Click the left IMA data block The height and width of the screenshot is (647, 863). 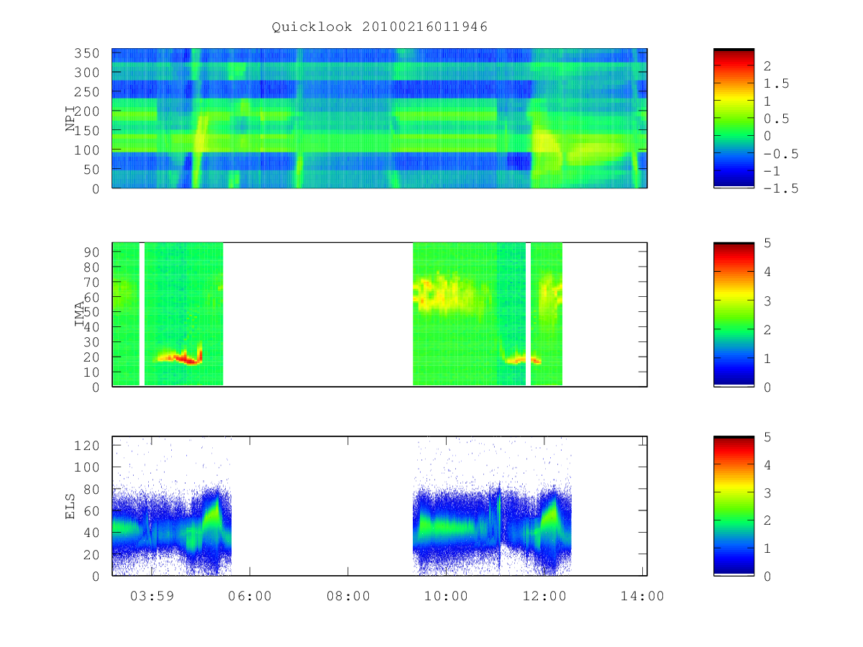click(x=168, y=314)
